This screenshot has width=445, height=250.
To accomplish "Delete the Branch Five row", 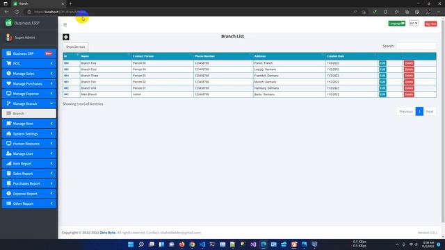I will (409, 63).
